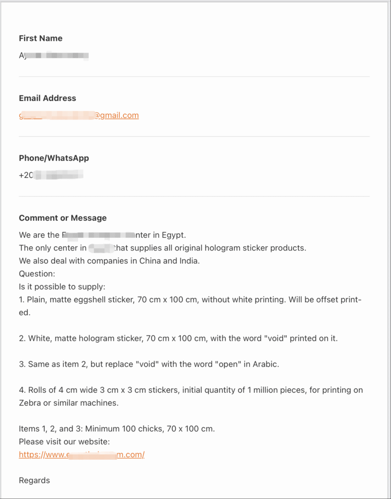
Task: Click the line about original hologram sticker products
Action: pyautogui.click(x=163, y=248)
